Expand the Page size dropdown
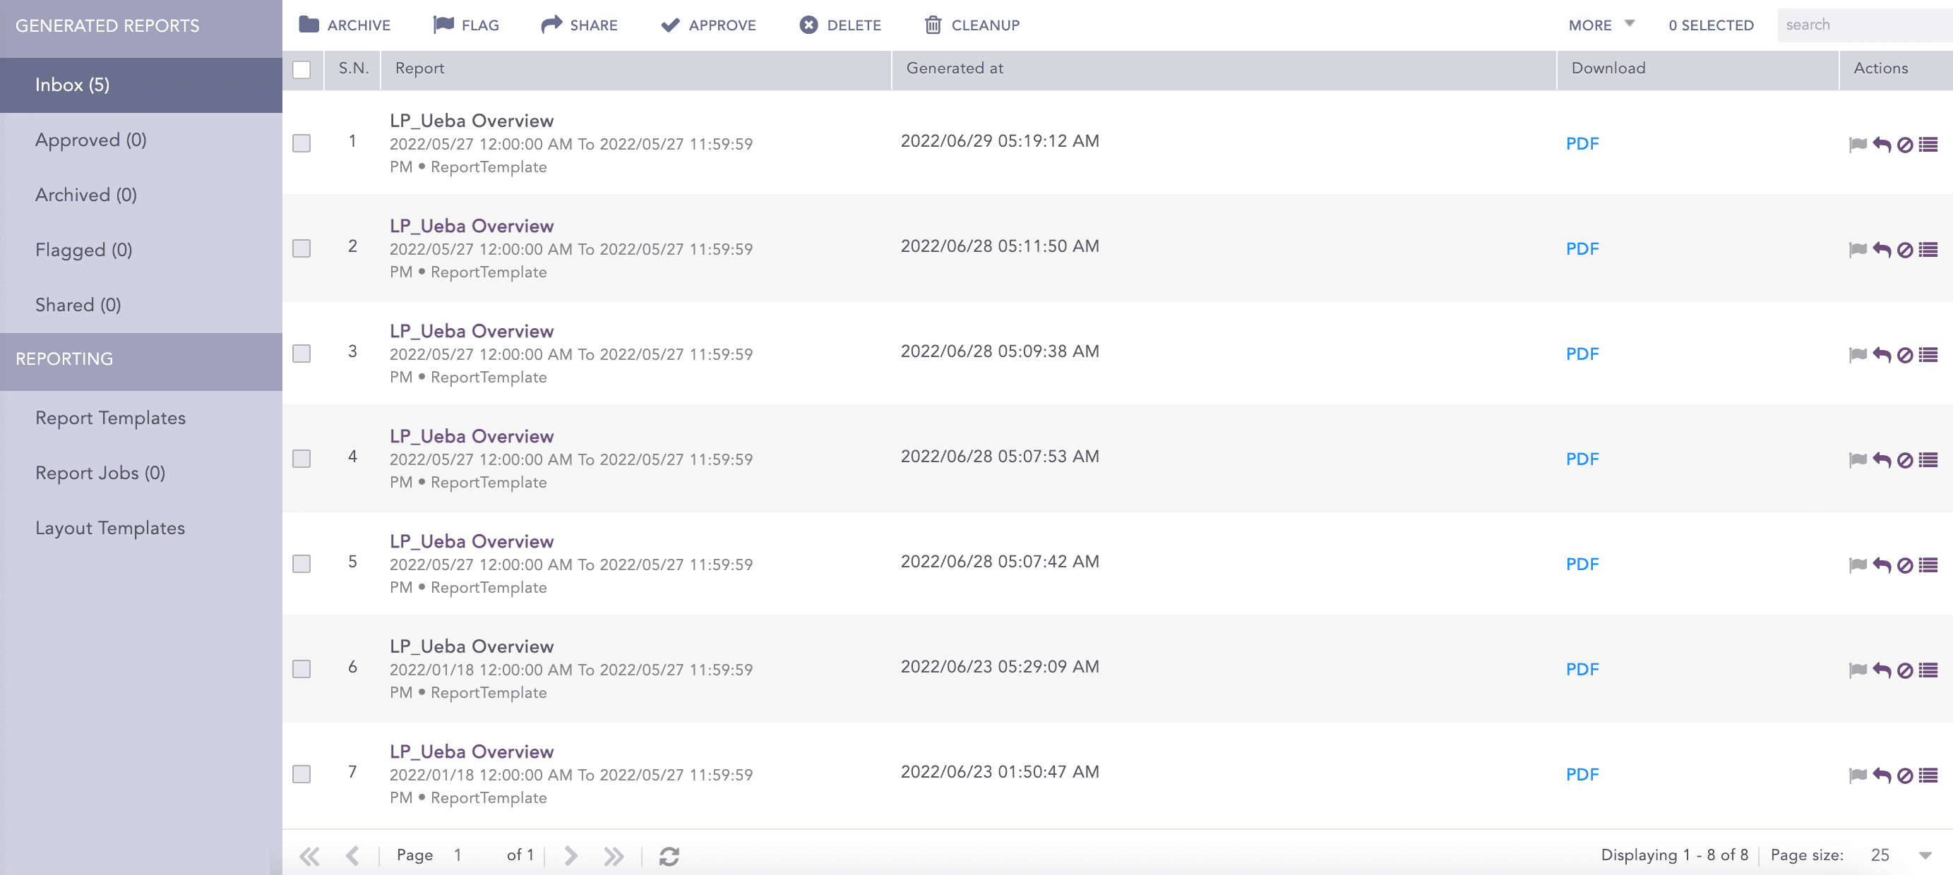The image size is (1953, 875). pos(1924,855)
